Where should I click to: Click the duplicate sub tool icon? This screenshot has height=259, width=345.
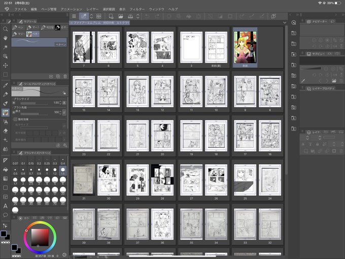[58, 76]
